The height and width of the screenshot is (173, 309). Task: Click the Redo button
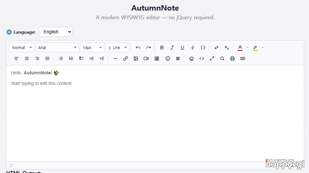(148, 47)
